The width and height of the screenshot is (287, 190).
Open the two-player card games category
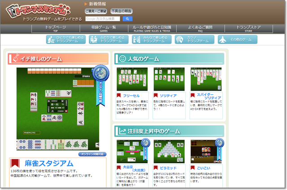point(108,40)
